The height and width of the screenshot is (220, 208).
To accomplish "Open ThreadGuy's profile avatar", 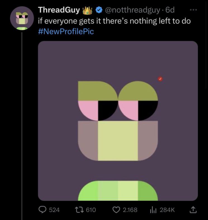I will (x=22, y=18).
